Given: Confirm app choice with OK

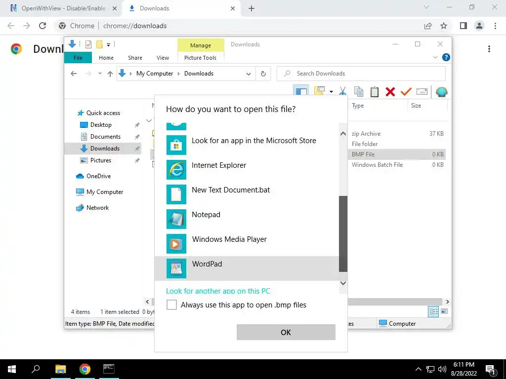Looking at the screenshot, I should tap(286, 332).
